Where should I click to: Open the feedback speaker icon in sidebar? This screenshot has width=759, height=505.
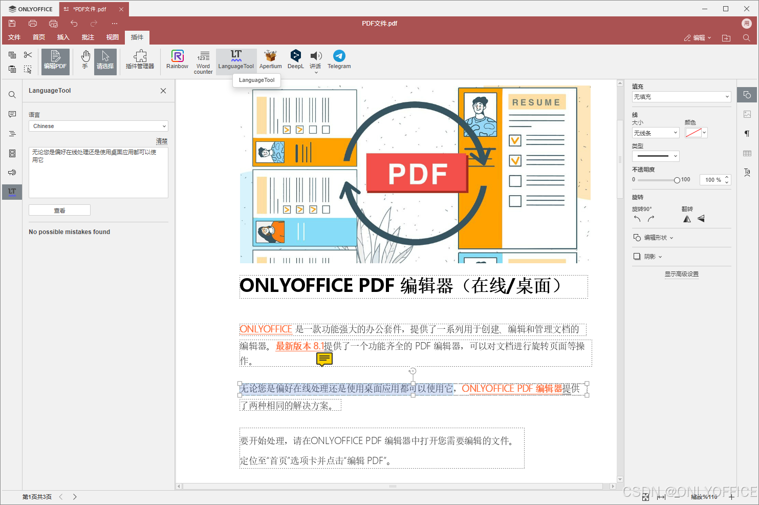click(x=12, y=173)
